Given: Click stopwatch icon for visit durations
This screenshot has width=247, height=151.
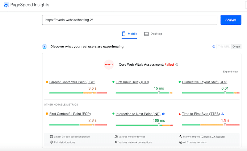Looking at the screenshot, I should [x=51, y=142].
